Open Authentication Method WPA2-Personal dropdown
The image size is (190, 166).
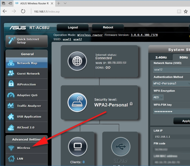click(x=171, y=83)
